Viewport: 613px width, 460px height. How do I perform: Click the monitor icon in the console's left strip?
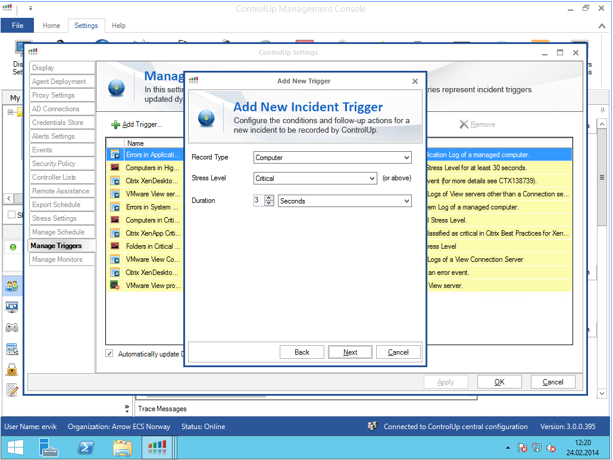pos(12,307)
